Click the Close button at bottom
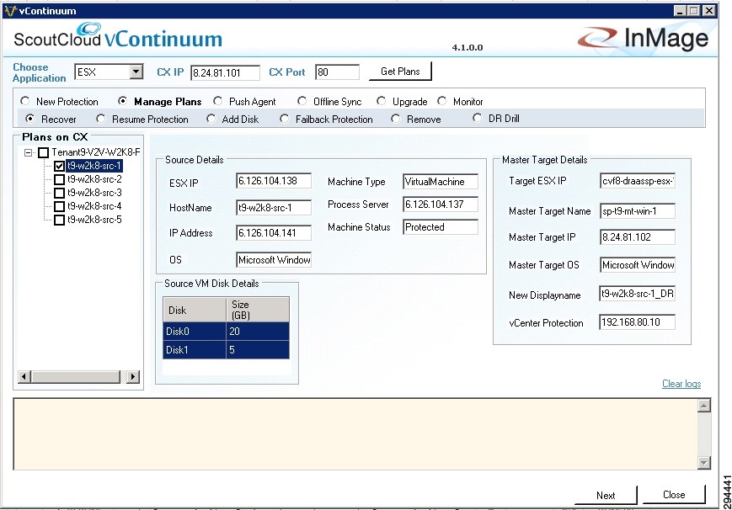 click(x=674, y=495)
